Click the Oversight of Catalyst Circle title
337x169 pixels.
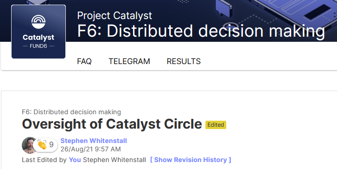point(112,124)
